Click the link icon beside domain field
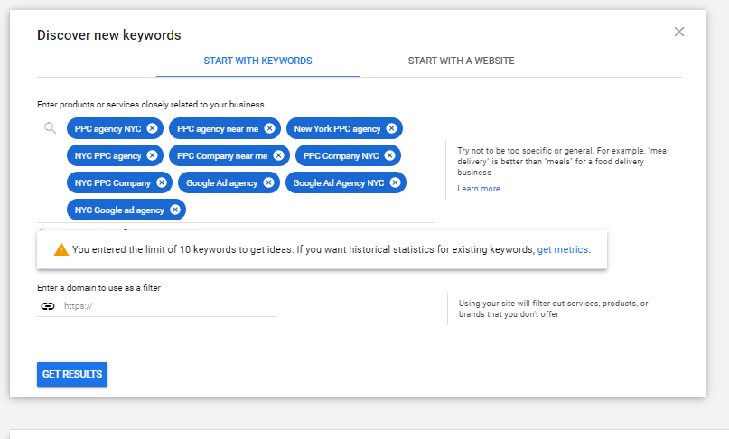This screenshot has width=729, height=439. [48, 306]
